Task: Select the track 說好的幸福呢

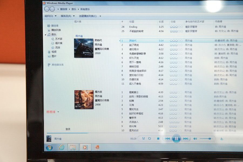Action: click(x=136, y=113)
